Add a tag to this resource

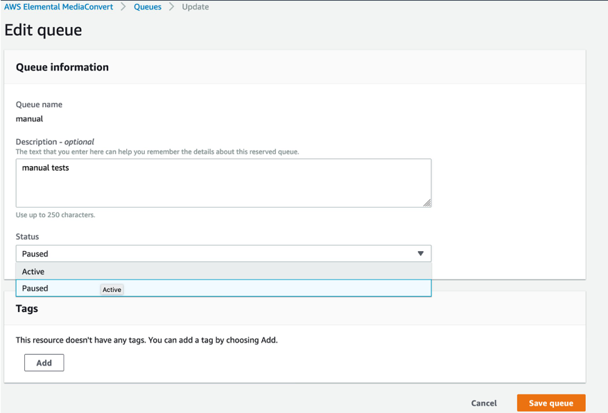coord(44,362)
